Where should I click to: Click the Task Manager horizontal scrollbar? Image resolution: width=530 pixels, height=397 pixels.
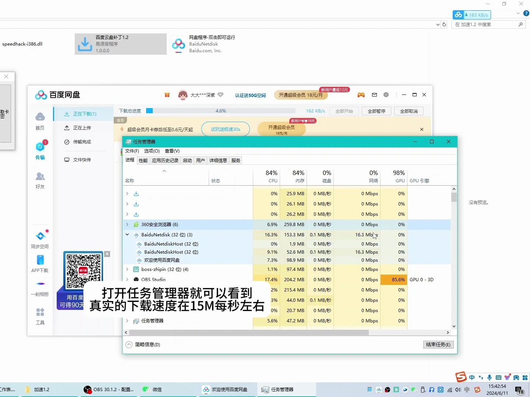[249, 332]
